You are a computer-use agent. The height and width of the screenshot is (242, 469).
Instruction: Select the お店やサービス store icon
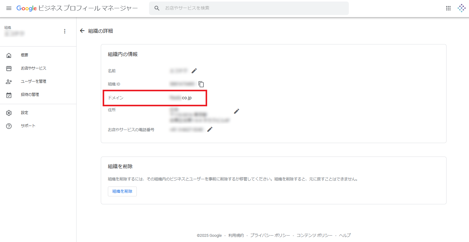click(x=9, y=68)
